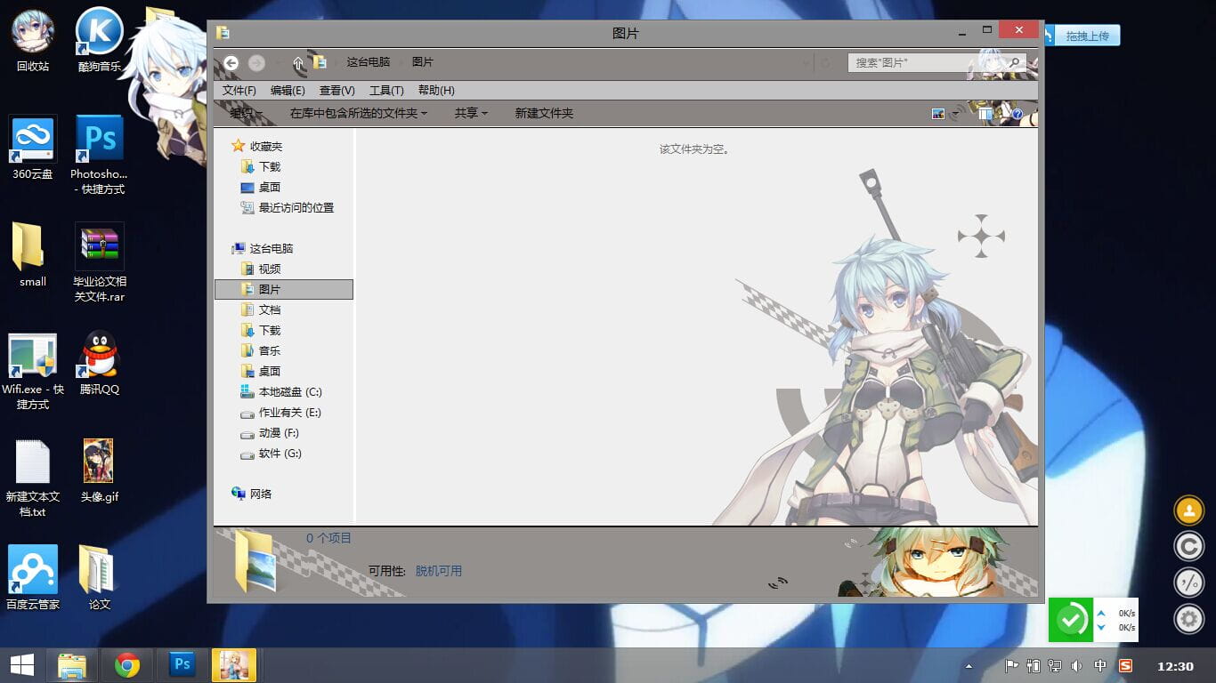Screen dimensions: 1216x683
Task: Open the 共享 dropdown menu
Action: click(470, 113)
